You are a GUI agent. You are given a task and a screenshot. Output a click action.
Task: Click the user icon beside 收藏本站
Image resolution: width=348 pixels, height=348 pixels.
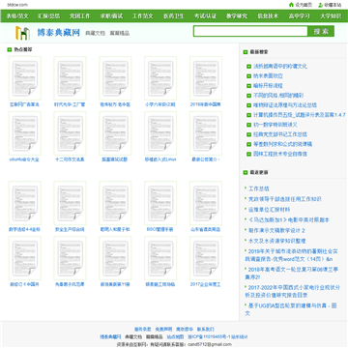[321, 5]
